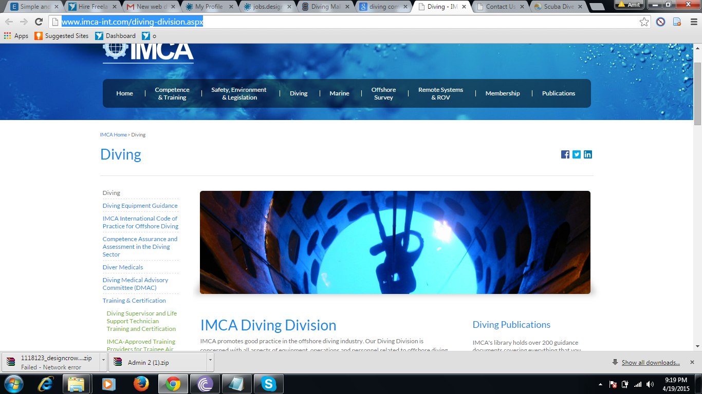Click Show all downloads link
This screenshot has height=394, width=702.
point(650,363)
